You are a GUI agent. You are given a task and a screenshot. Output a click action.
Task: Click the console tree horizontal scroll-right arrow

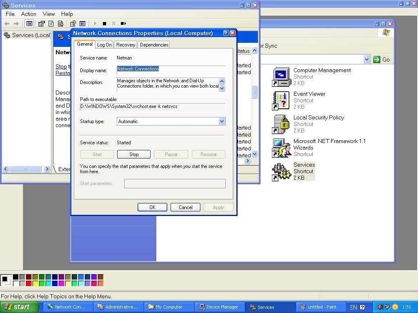point(47,169)
